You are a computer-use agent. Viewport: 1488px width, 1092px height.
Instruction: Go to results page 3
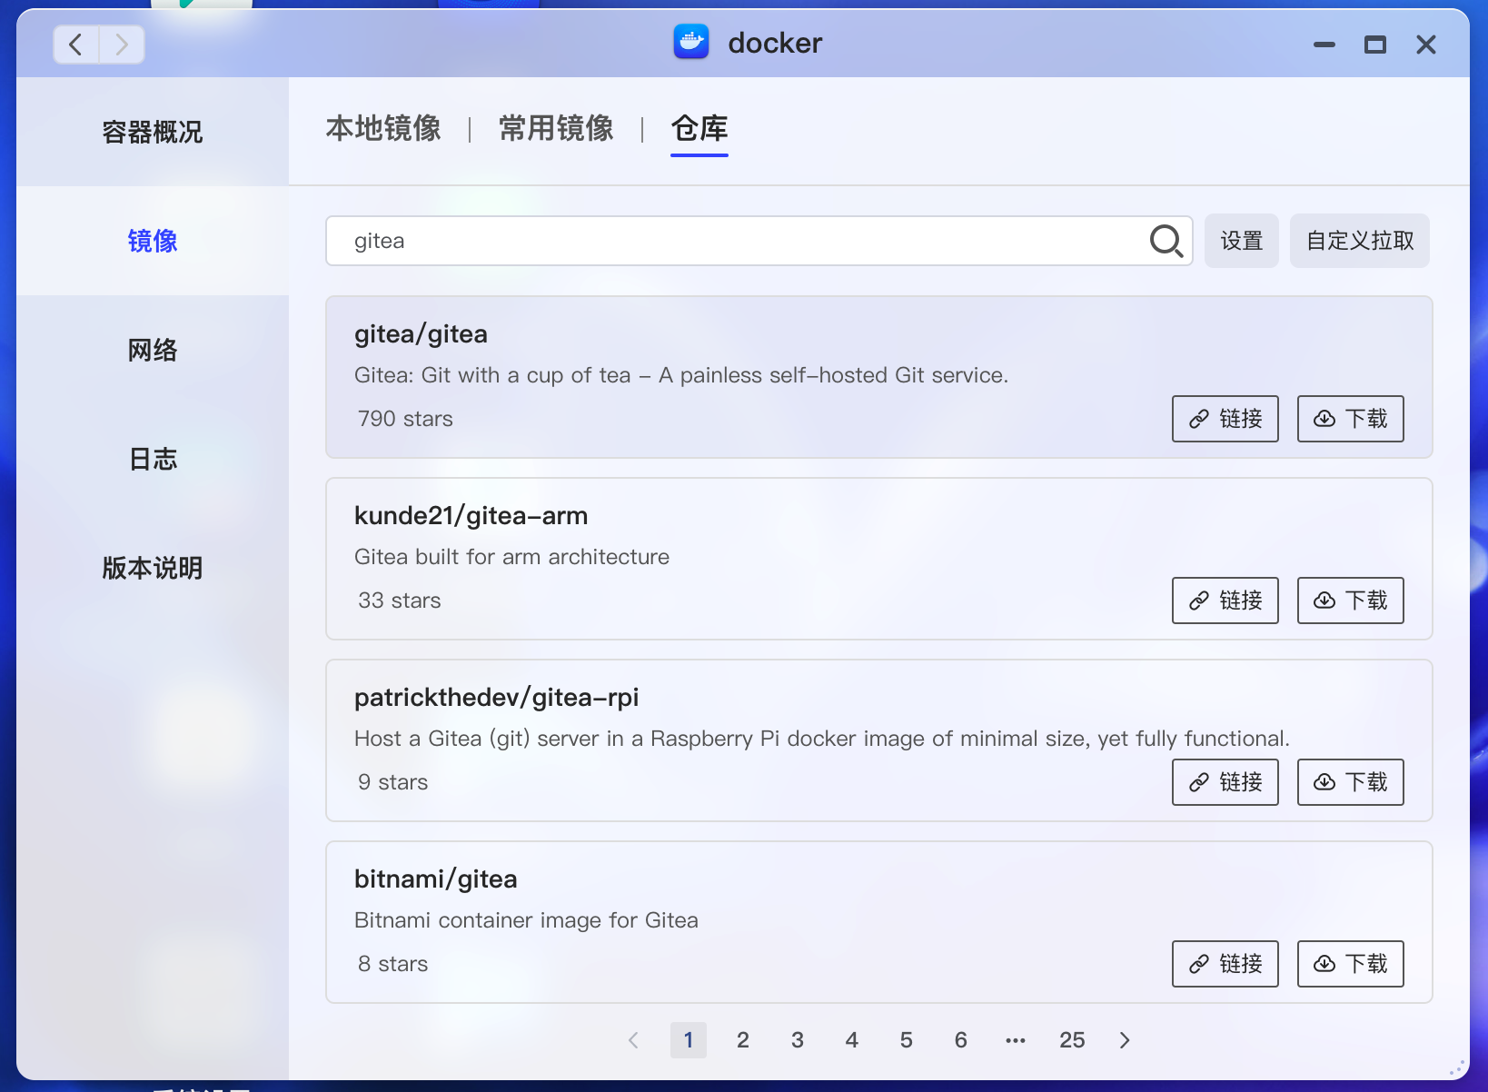pyautogui.click(x=798, y=1040)
